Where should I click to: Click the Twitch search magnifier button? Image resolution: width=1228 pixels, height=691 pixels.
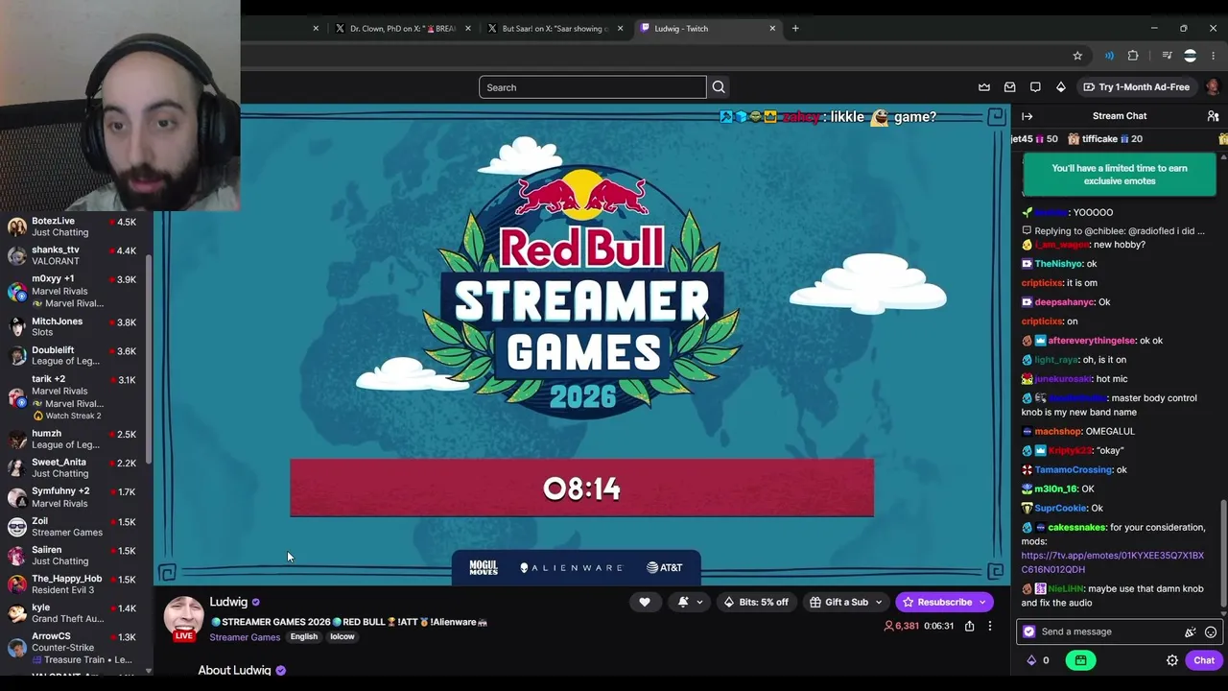pyautogui.click(x=718, y=87)
